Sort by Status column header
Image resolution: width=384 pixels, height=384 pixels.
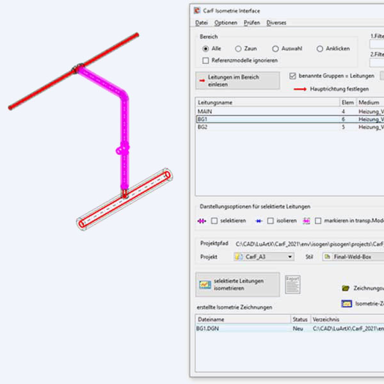[301, 319]
